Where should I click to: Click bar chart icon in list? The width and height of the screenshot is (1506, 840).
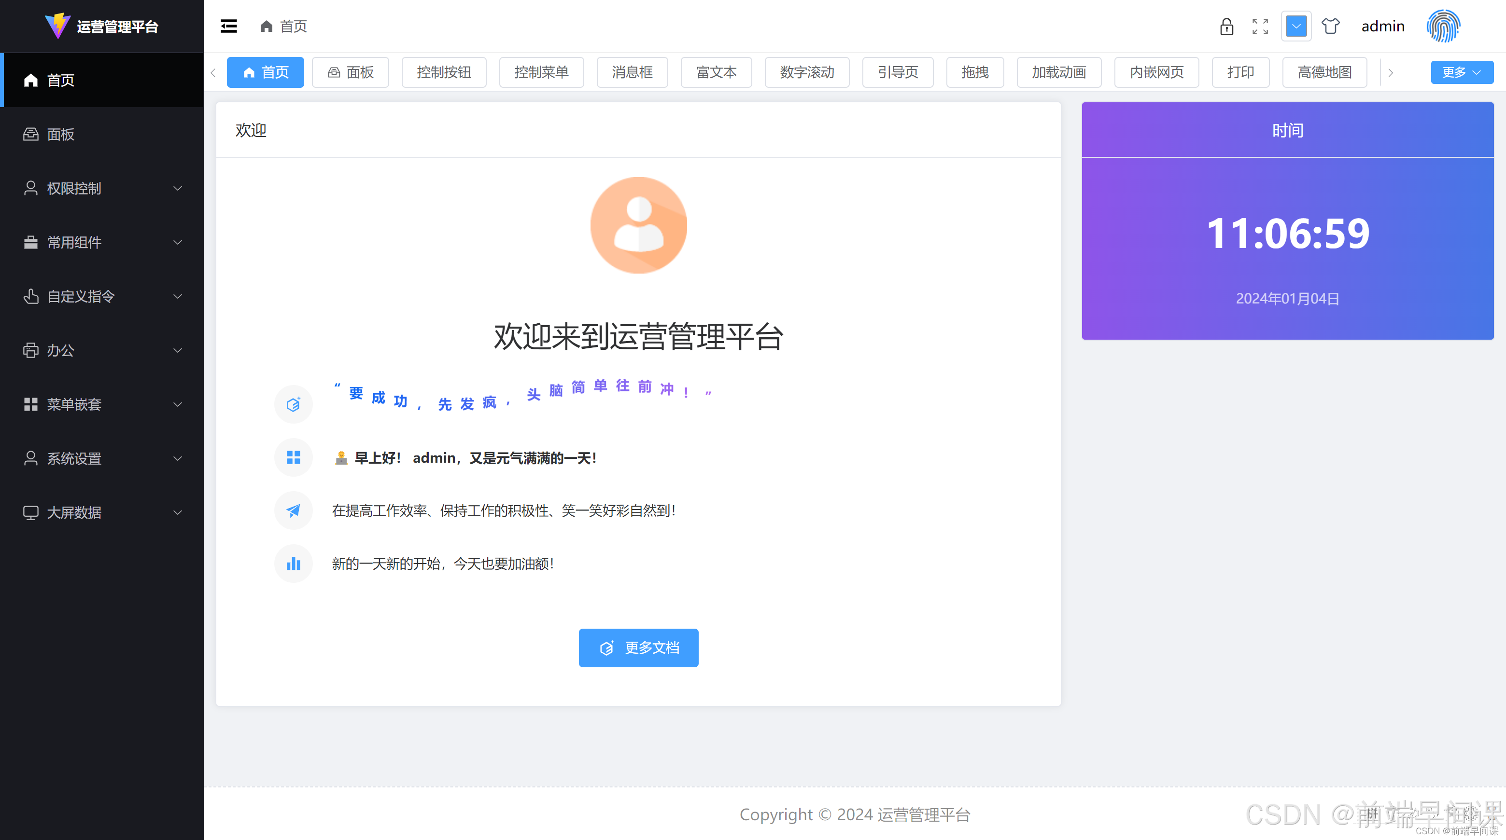point(294,564)
